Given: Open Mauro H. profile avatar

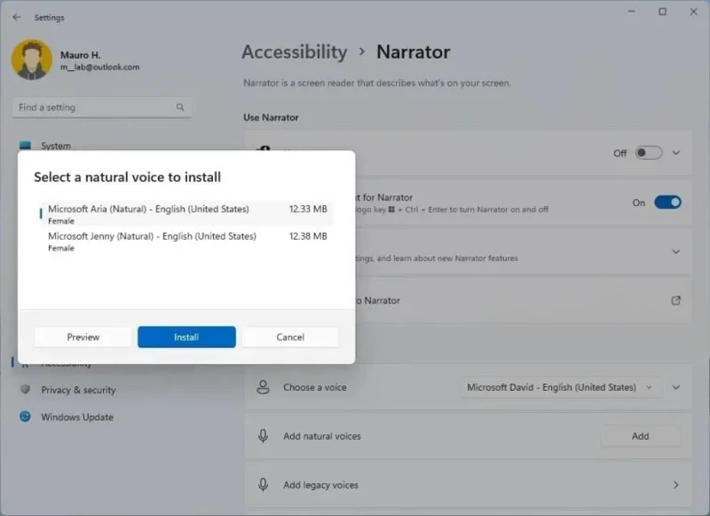Looking at the screenshot, I should tap(32, 60).
